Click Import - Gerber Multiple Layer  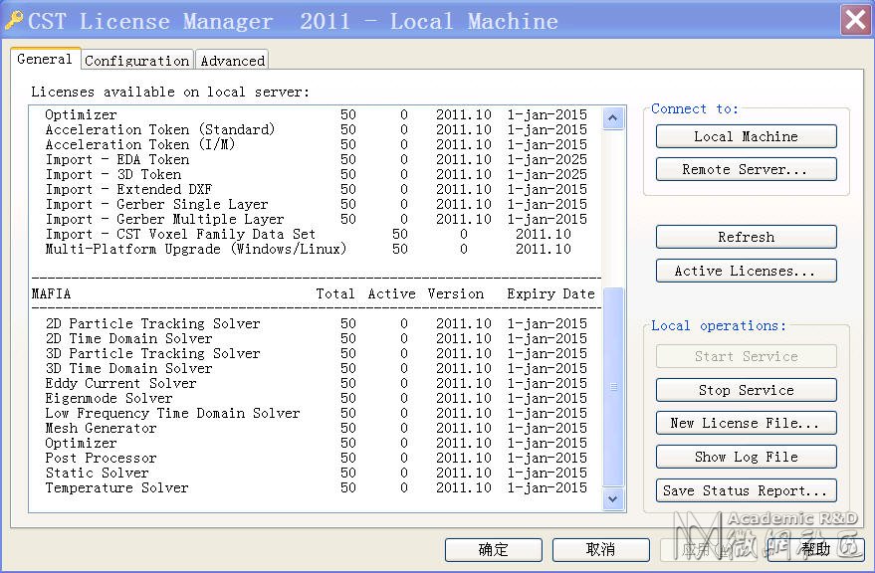316,220
